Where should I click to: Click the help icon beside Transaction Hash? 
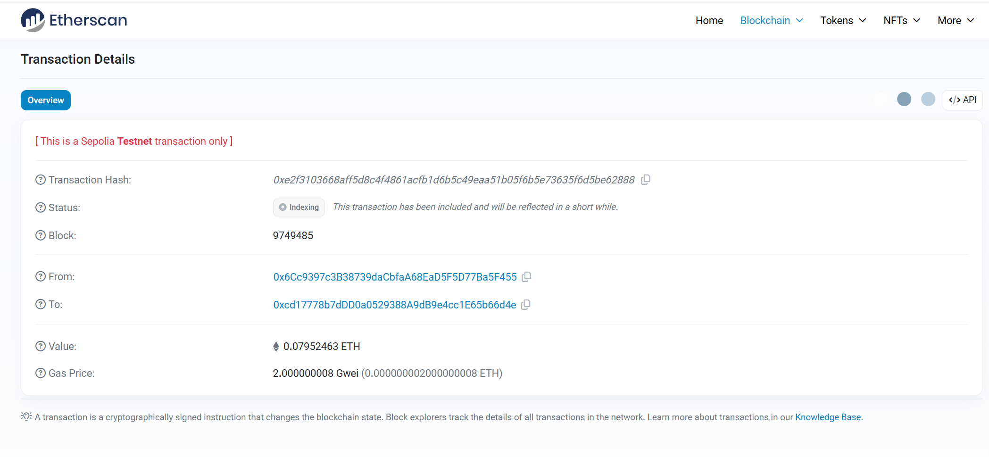point(41,180)
